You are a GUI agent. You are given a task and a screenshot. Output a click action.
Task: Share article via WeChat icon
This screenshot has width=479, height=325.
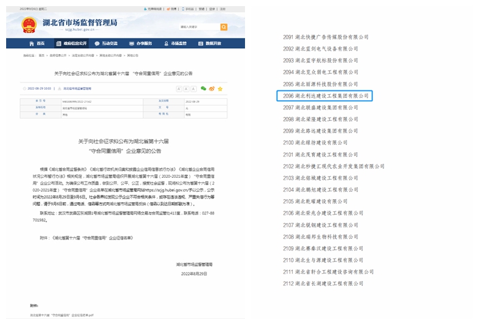tap(203, 89)
